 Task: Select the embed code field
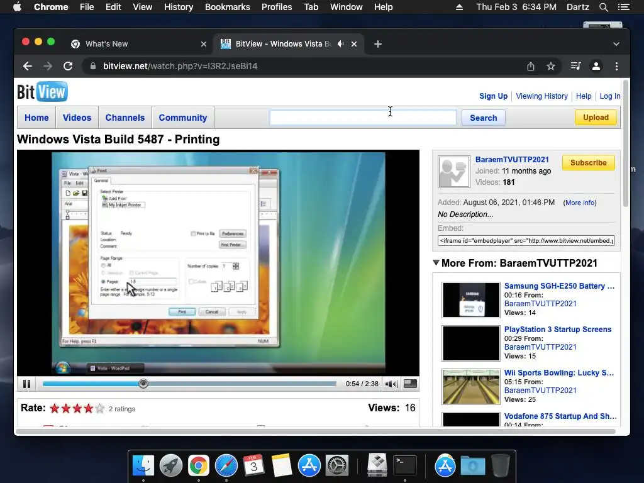coord(526,241)
